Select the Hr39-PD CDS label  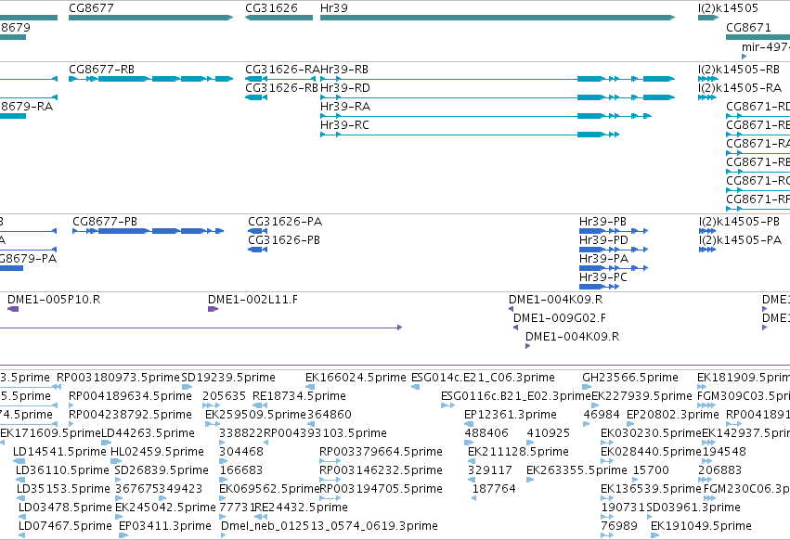603,240
